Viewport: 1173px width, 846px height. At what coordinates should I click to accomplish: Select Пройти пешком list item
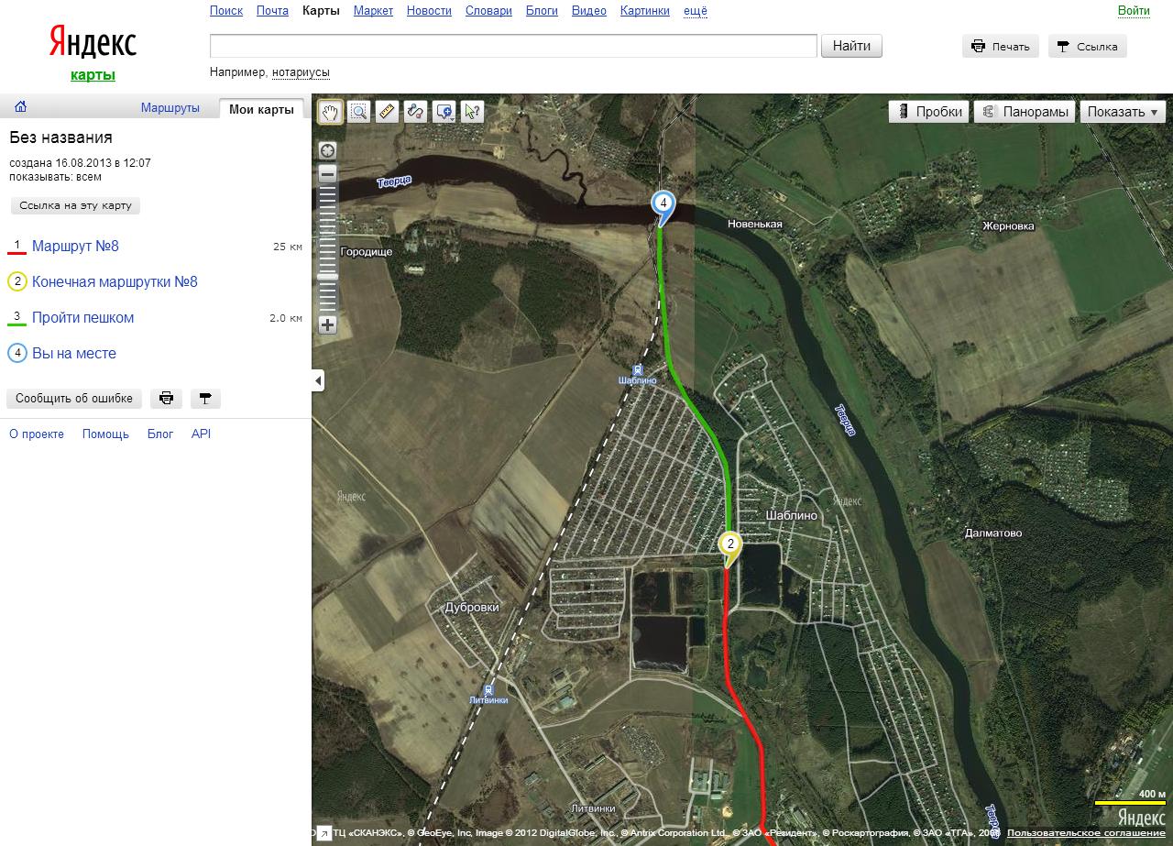coord(82,317)
